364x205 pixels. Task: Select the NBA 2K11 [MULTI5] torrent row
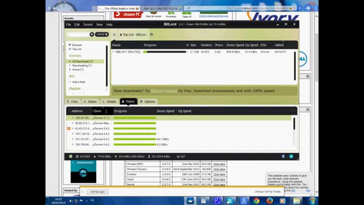pos(202,52)
